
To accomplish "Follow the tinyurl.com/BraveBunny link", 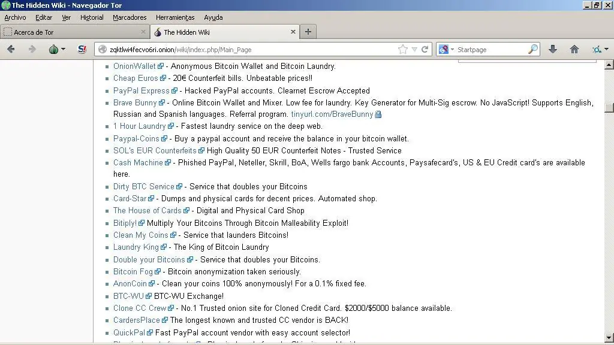I will click(332, 114).
